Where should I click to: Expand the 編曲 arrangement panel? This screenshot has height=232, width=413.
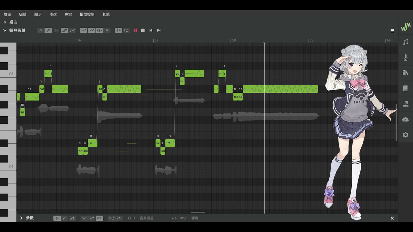pos(5,22)
